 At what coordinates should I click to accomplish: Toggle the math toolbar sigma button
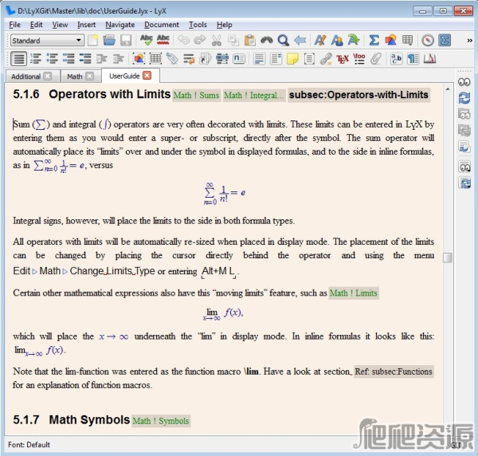[445, 40]
